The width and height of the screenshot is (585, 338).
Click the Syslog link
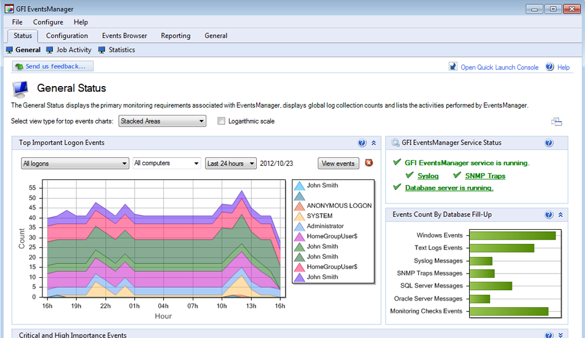(428, 176)
